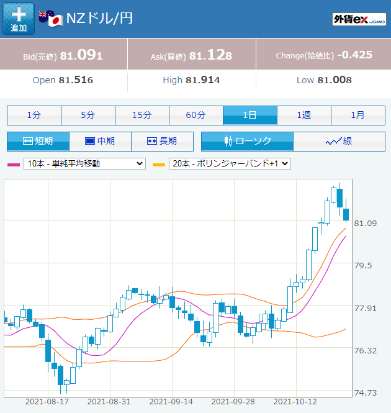391x413 pixels.
Task: Click the Bid(売値) 81.091 price cell
Action: pos(63,55)
